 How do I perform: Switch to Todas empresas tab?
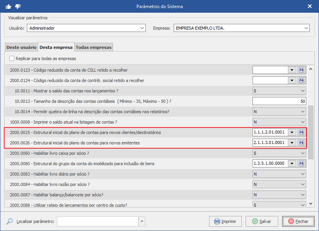94,47
